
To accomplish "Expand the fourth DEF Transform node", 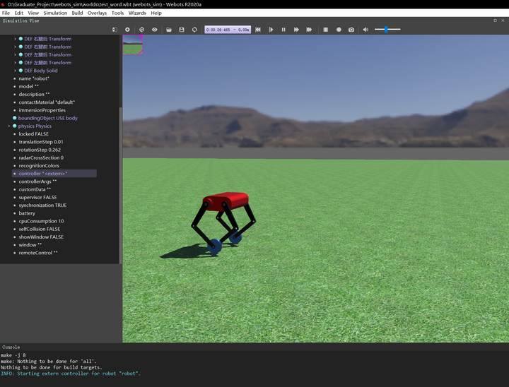I will click(x=15, y=63).
